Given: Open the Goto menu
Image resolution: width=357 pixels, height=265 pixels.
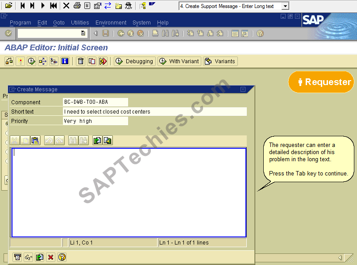Looking at the screenshot, I should coord(59,23).
